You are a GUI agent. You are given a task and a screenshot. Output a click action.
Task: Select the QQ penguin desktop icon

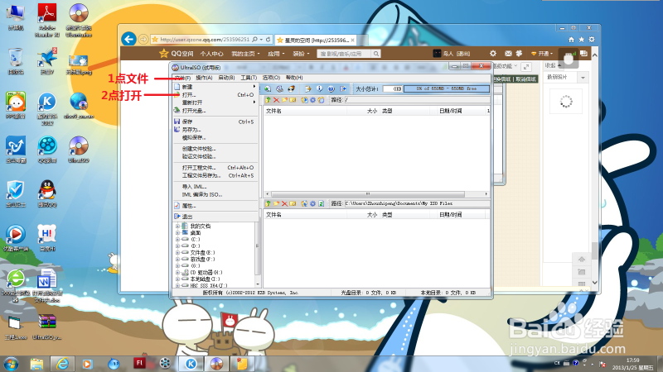(x=47, y=194)
